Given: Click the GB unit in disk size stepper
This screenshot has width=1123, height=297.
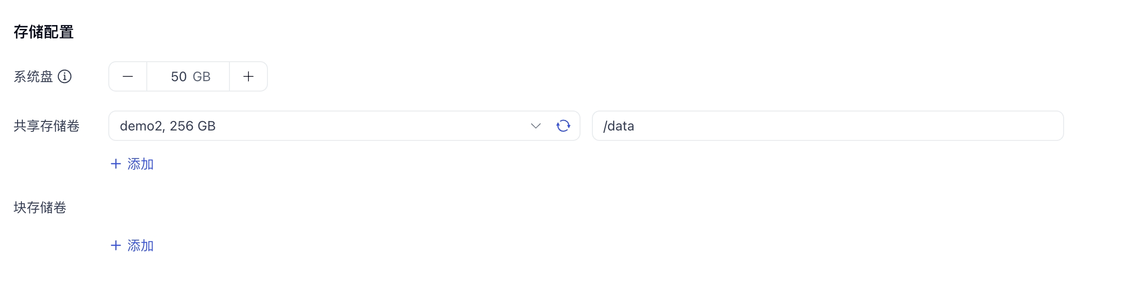Looking at the screenshot, I should click(201, 76).
